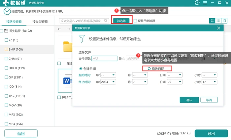Switch to list view layout
Viewport: 231px width, 140px height.
point(218,21)
